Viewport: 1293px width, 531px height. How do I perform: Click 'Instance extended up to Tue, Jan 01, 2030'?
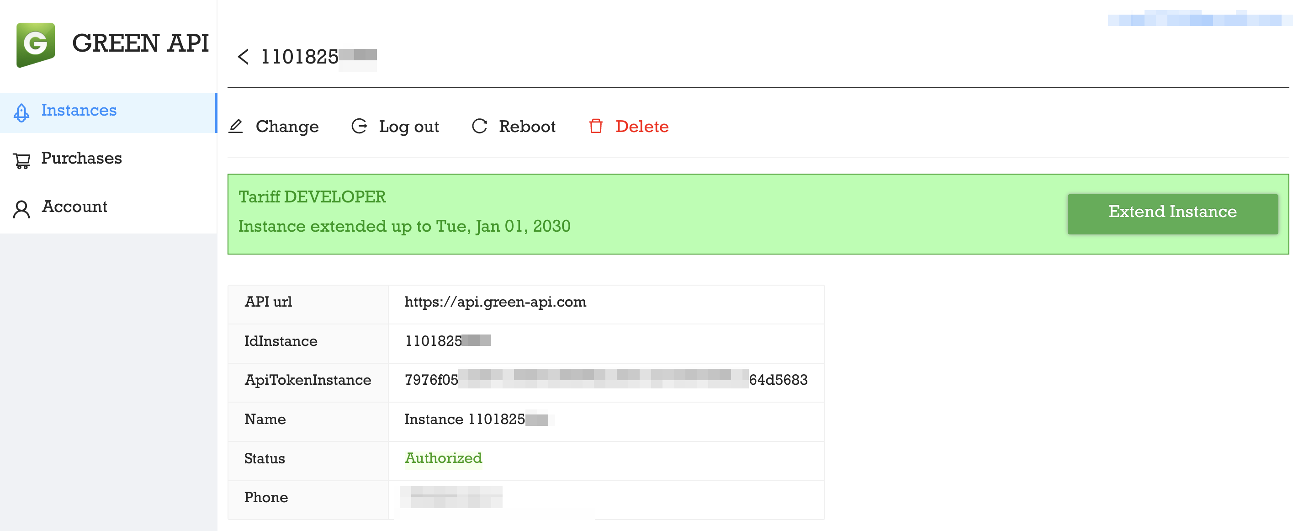tap(404, 227)
